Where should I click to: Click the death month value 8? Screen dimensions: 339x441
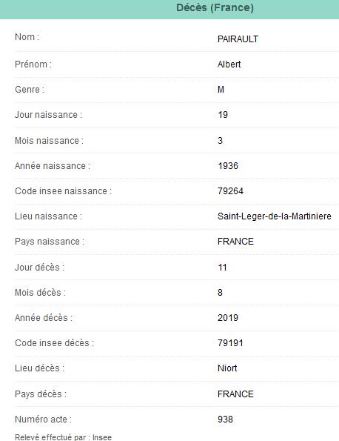(x=220, y=293)
